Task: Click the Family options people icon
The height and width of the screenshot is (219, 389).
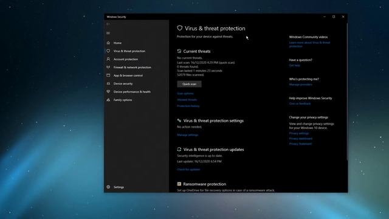Action: (x=108, y=100)
